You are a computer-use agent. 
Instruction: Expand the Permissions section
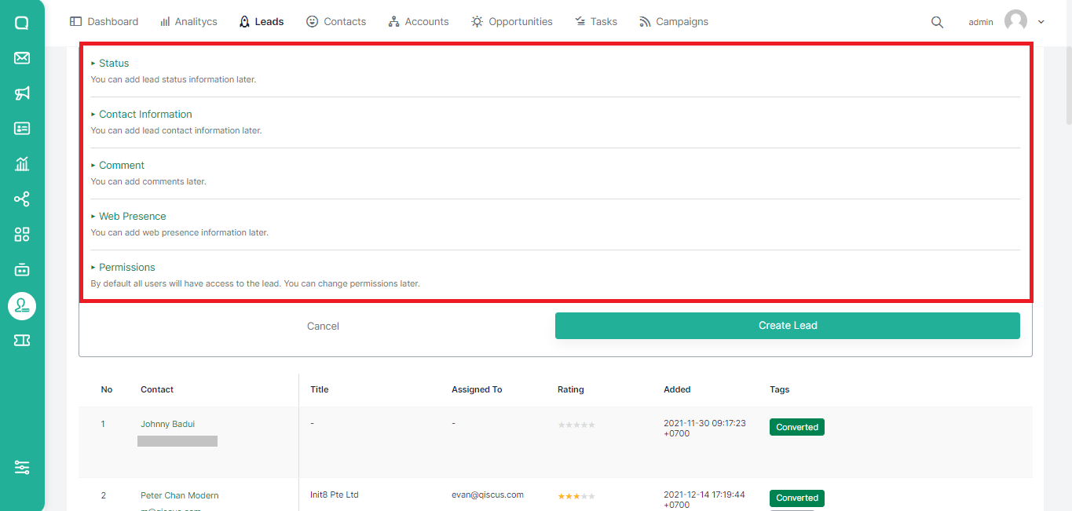(126, 268)
